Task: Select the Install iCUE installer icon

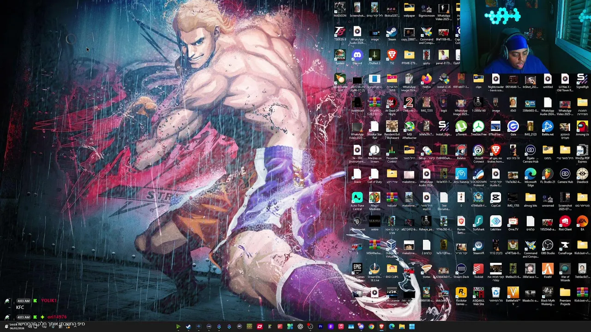Action: coord(444,83)
